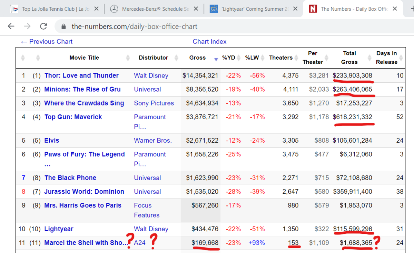414x253 pixels.
Task: Click sort arrows beside %YD header
Action: click(x=240, y=58)
